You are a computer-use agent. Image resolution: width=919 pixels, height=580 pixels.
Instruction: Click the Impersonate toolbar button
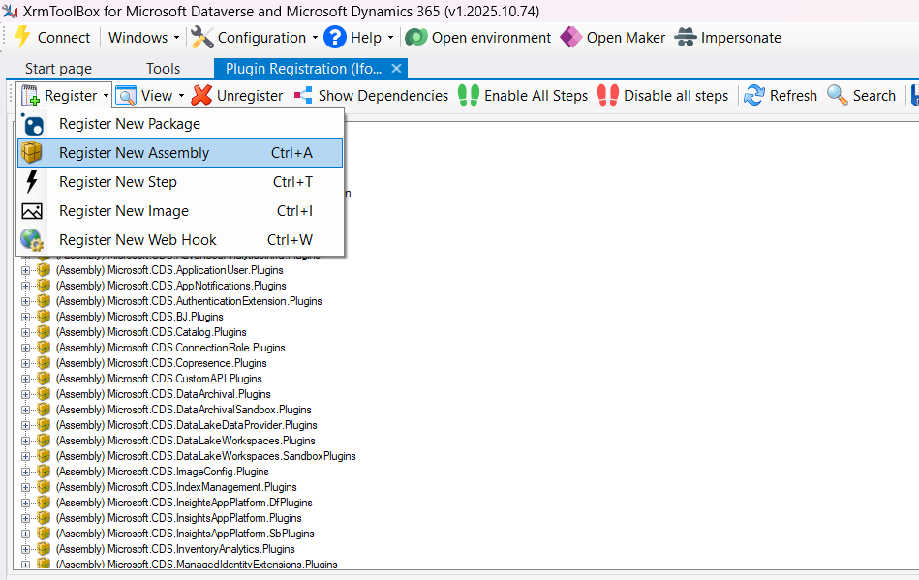tap(728, 38)
